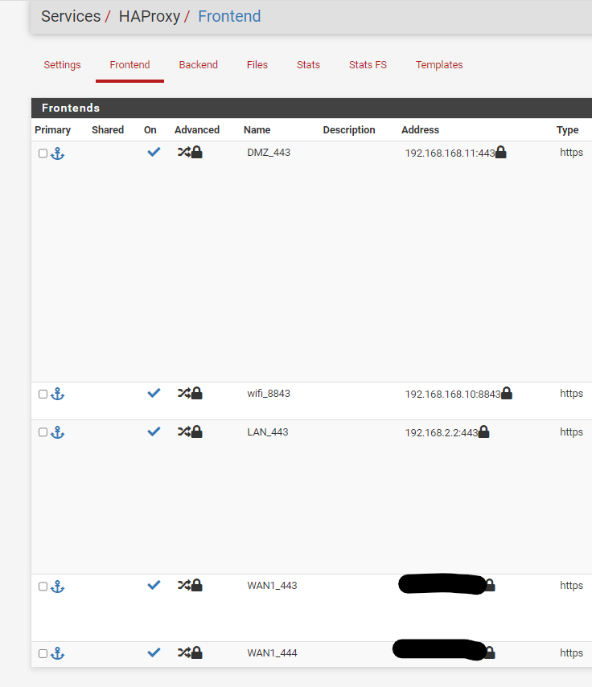Click the enabled checkmark for WAN1_443

point(154,585)
